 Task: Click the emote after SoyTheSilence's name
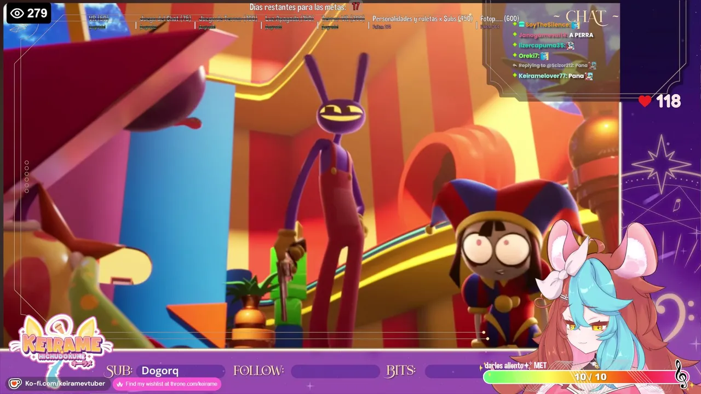pyautogui.click(x=575, y=25)
